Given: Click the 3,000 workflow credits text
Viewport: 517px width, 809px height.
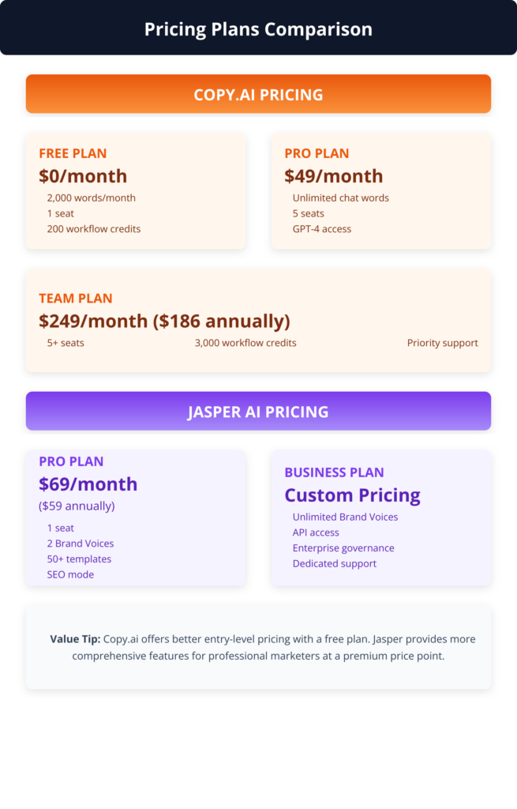Looking at the screenshot, I should point(245,343).
